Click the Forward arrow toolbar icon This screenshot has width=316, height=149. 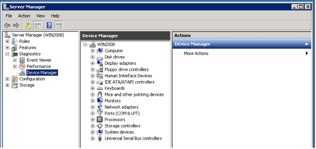coord(16,25)
